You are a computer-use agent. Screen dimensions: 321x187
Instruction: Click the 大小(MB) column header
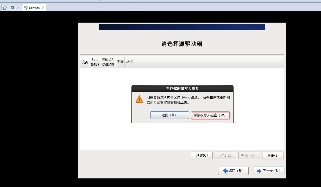[95, 62]
